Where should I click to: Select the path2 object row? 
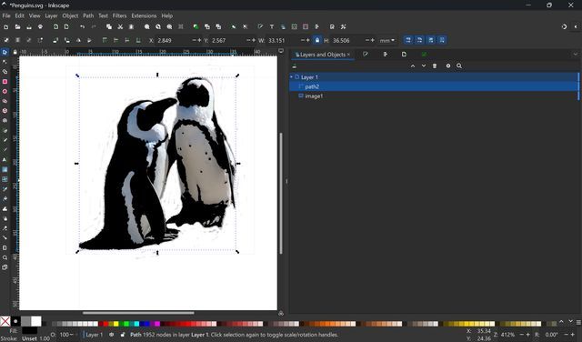coord(434,86)
